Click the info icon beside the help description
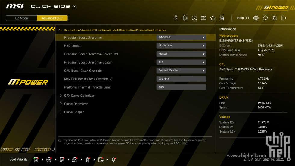The height and width of the screenshot is (166, 295). 60,140
